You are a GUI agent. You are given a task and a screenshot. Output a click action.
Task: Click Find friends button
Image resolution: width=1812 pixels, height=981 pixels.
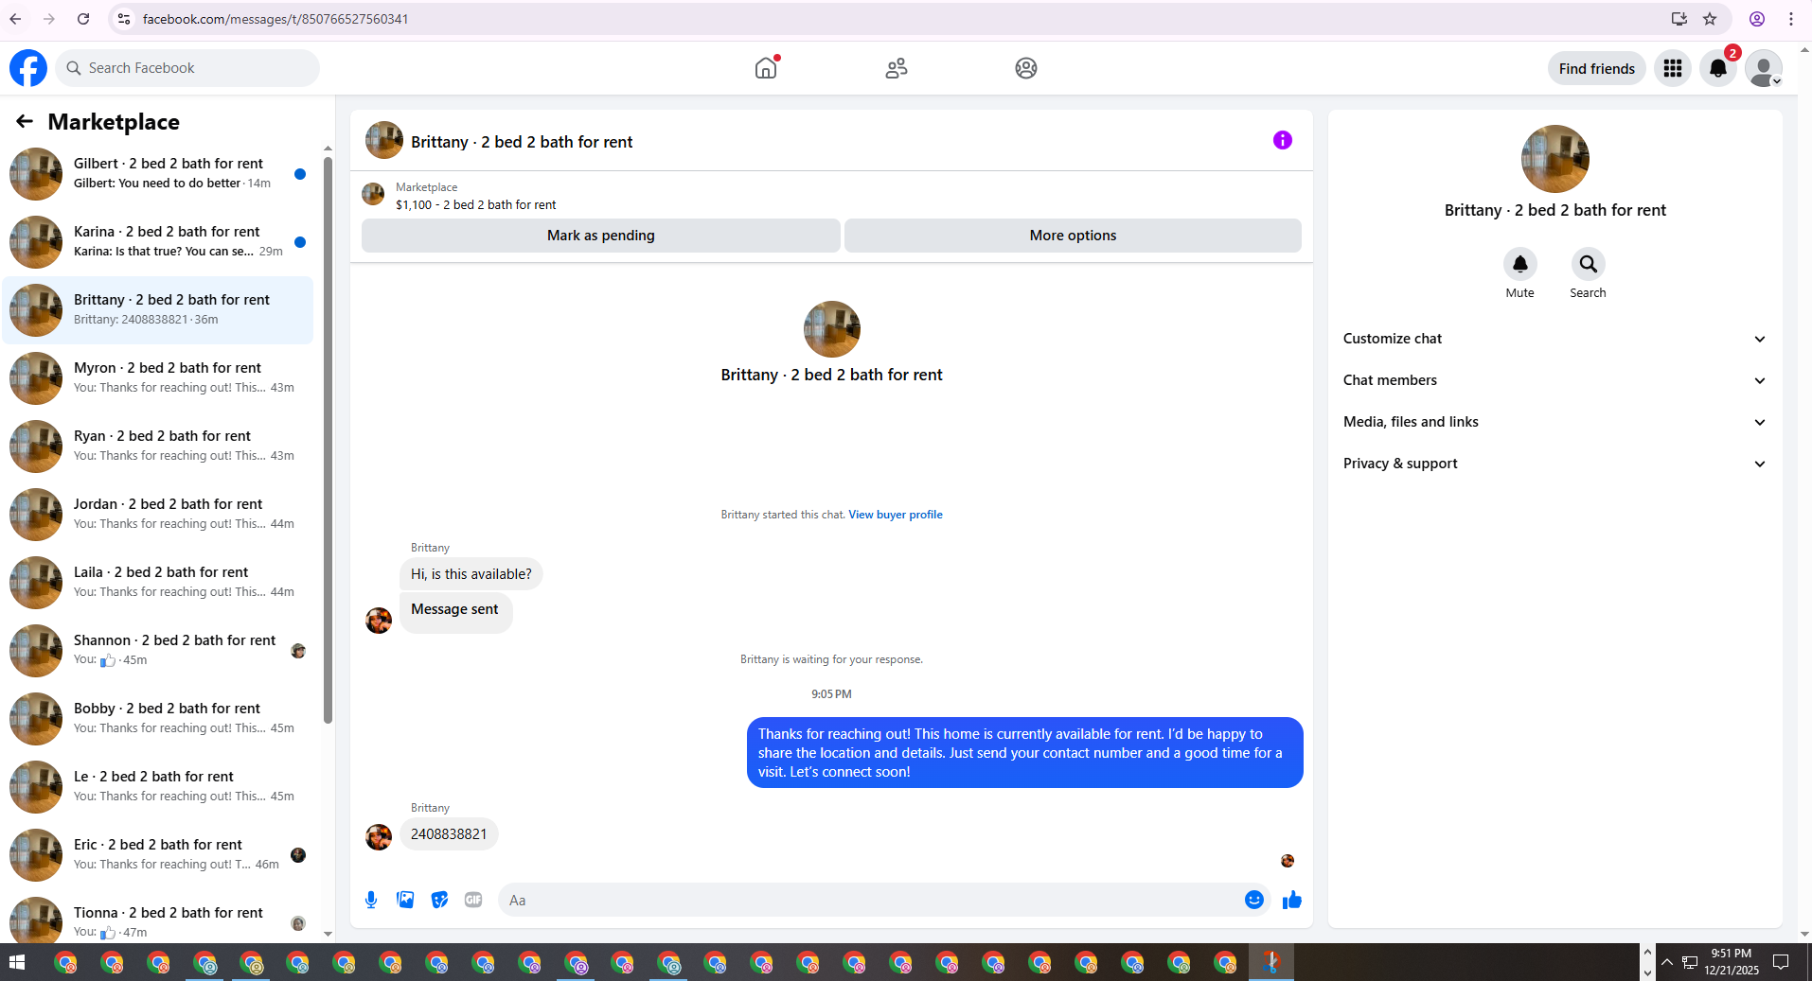coord(1597,68)
